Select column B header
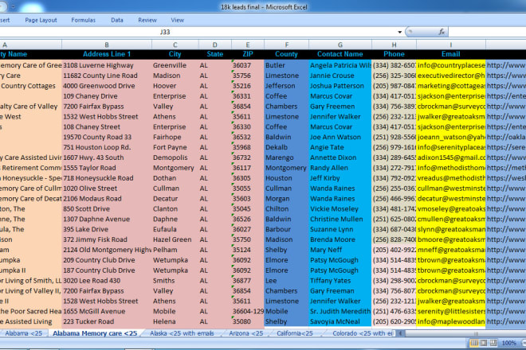Screen dimensions: 526x350 point(107,45)
